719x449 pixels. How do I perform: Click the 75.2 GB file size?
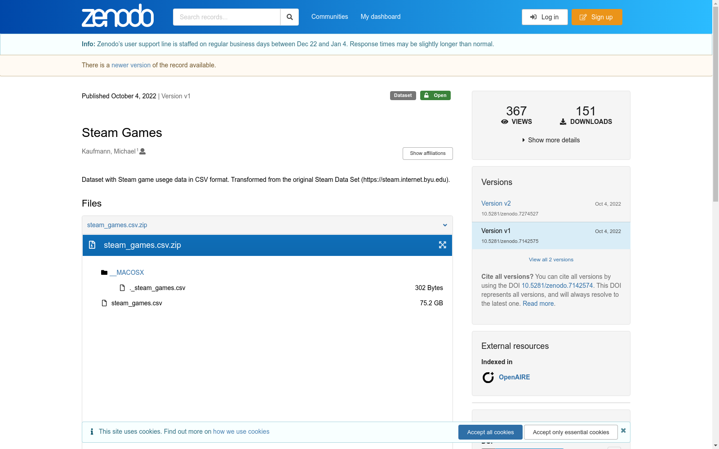tap(431, 303)
